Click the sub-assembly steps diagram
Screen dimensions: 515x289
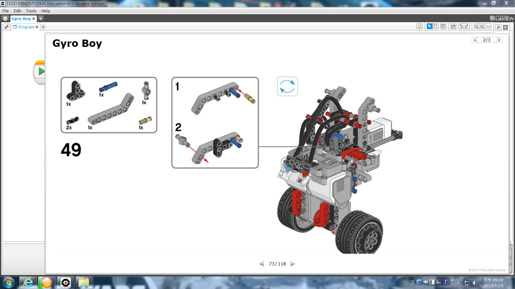click(x=215, y=123)
